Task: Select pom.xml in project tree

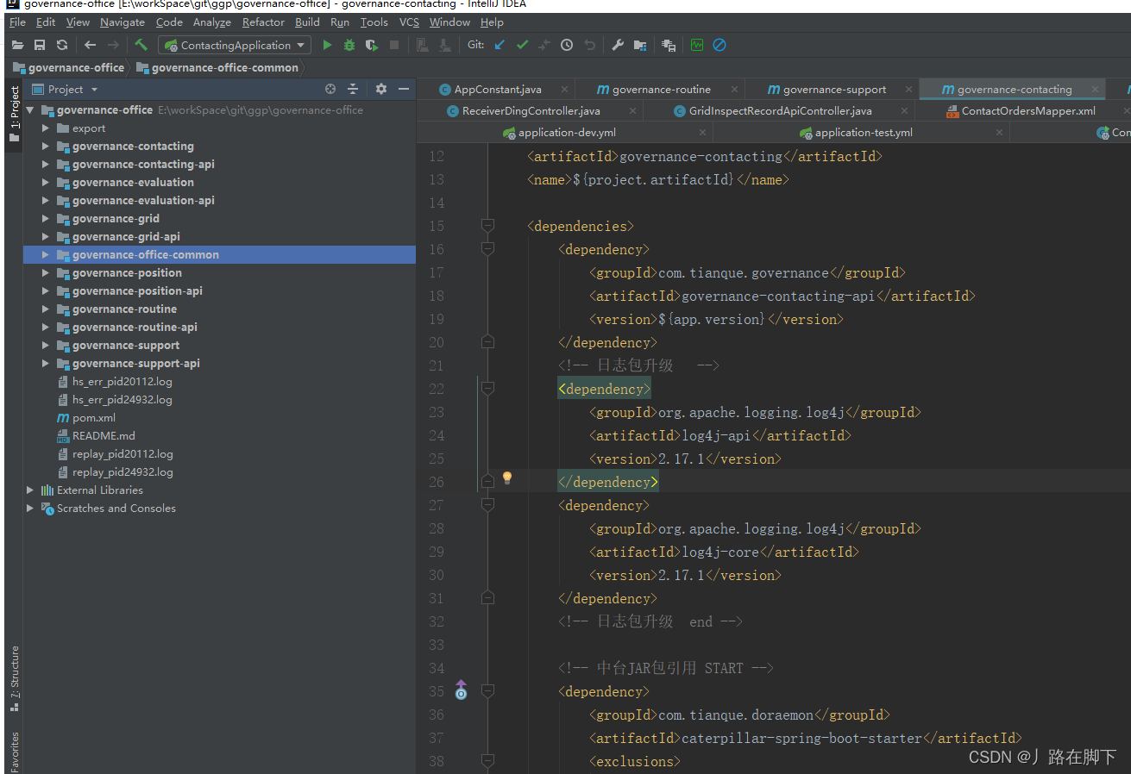Action: (93, 418)
